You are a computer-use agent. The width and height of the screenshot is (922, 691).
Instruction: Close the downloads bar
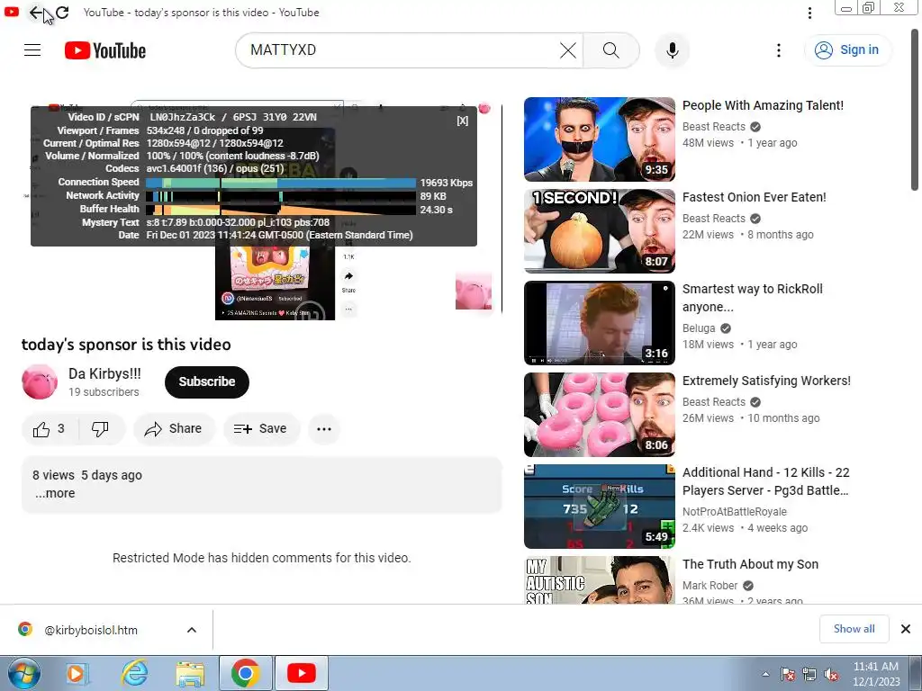pos(906,629)
